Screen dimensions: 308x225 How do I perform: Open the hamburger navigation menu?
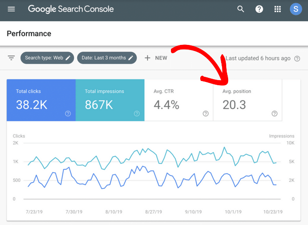(11, 9)
